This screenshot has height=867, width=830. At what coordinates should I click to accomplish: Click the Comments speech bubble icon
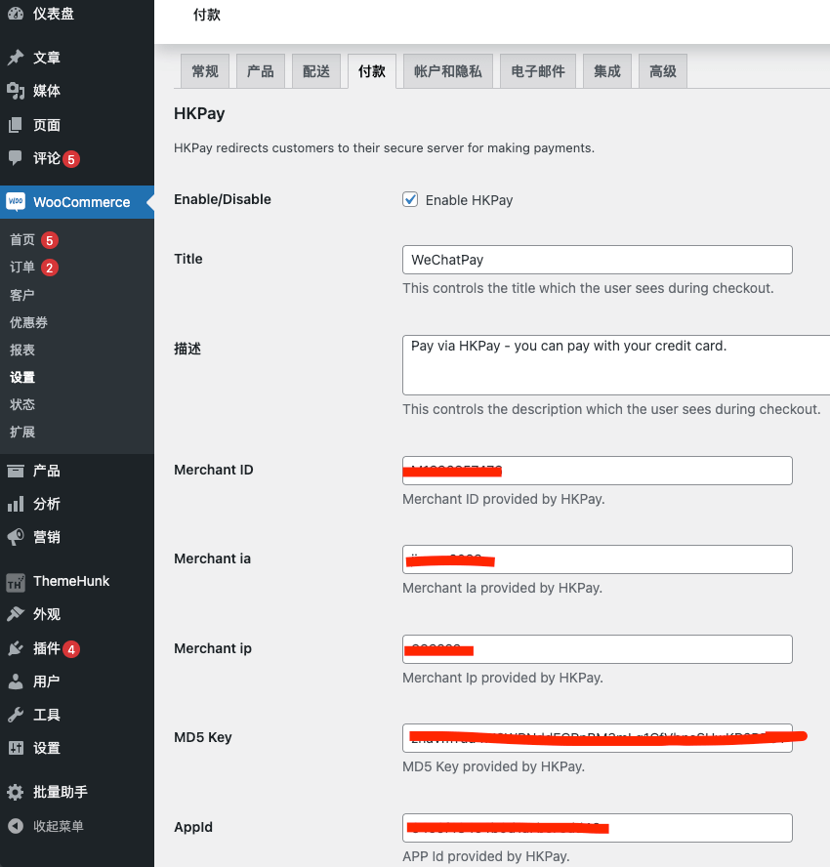16,158
